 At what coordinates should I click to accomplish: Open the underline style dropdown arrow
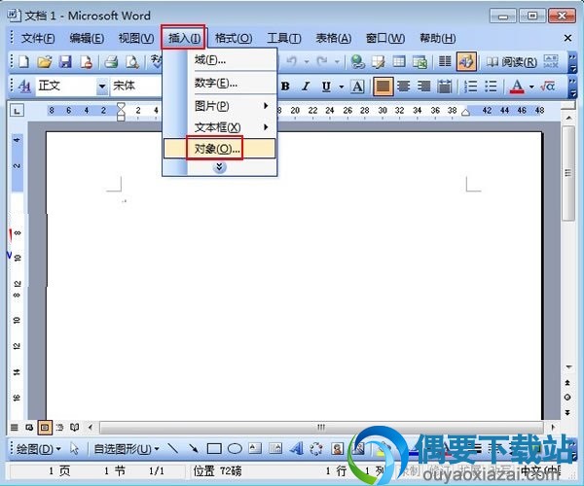pyautogui.click(x=342, y=87)
